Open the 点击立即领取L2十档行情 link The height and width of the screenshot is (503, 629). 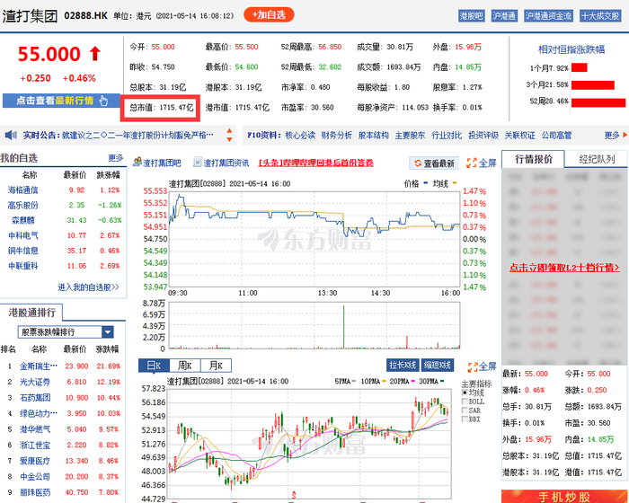pyautogui.click(x=564, y=267)
